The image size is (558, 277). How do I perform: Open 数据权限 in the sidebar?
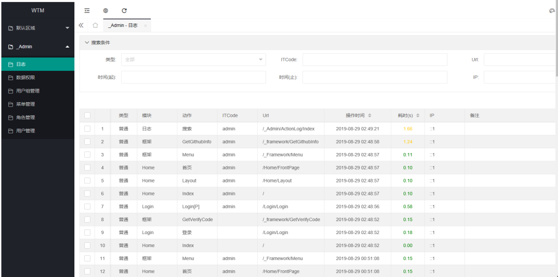(x=38, y=78)
